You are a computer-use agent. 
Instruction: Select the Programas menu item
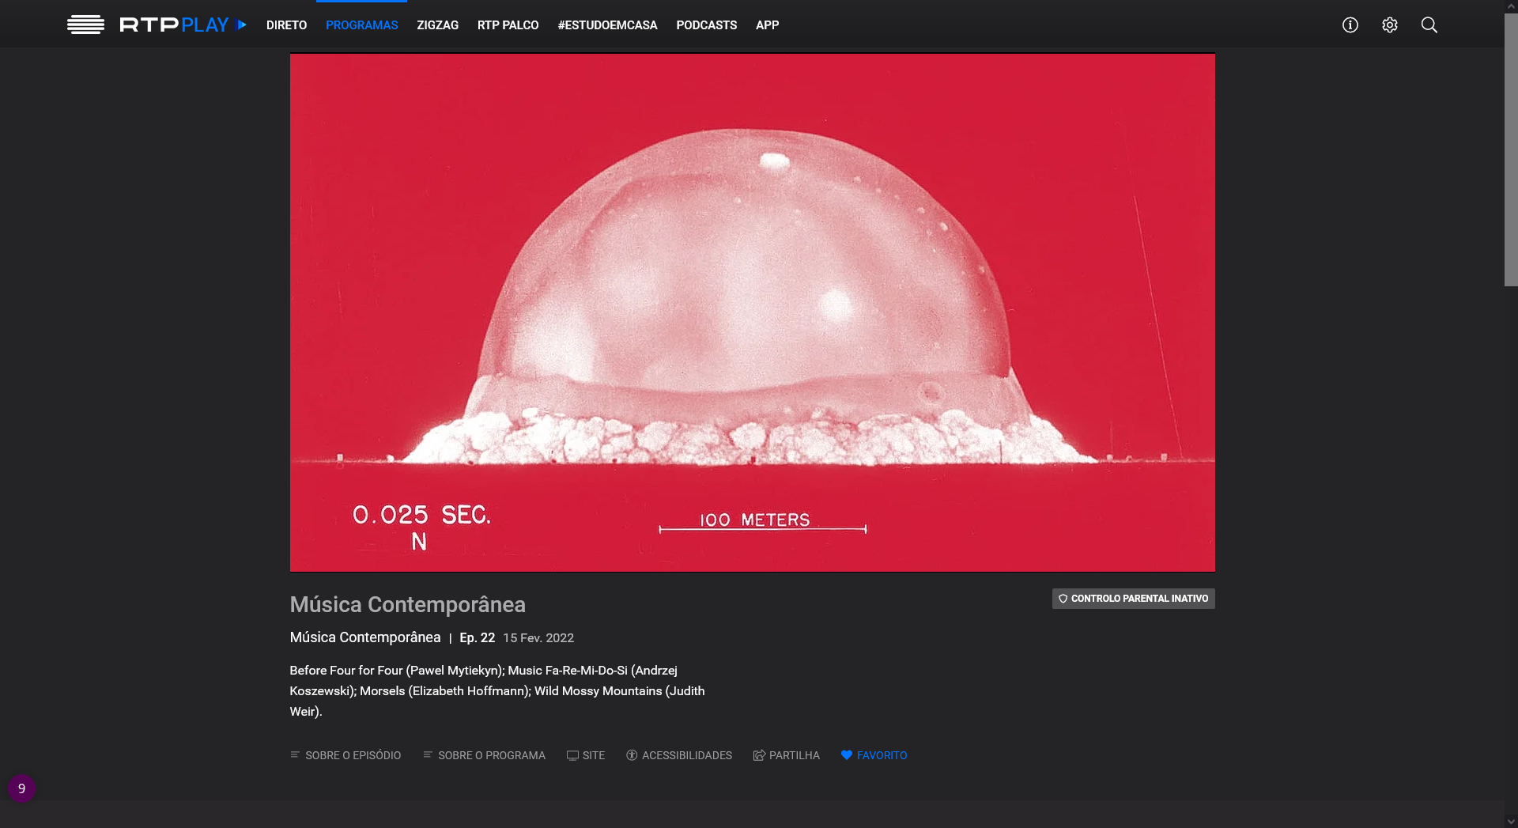coord(361,25)
